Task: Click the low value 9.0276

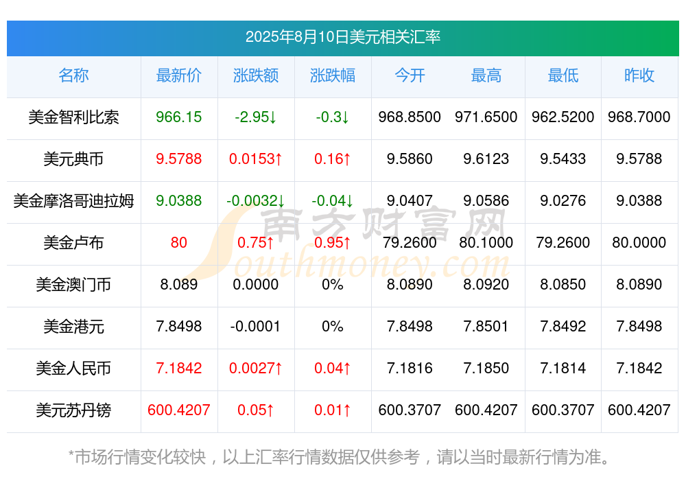Action: click(x=563, y=200)
